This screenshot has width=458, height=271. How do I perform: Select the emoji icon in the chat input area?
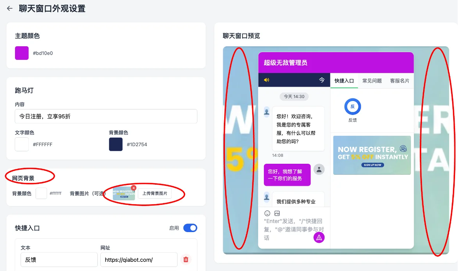coord(267,213)
